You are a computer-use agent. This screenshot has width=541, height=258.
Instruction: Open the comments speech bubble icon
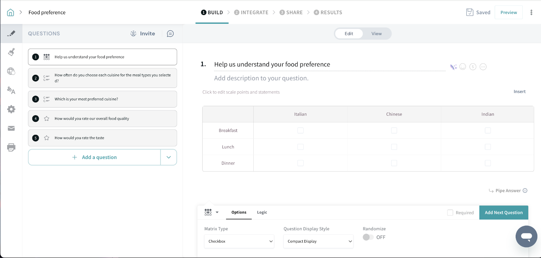tap(170, 33)
